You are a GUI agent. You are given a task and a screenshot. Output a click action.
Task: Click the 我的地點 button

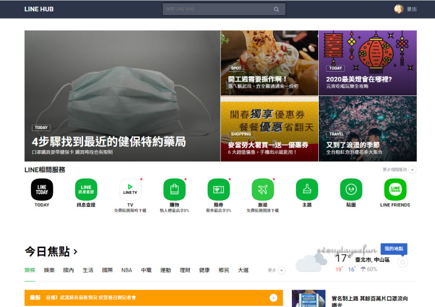(394, 249)
